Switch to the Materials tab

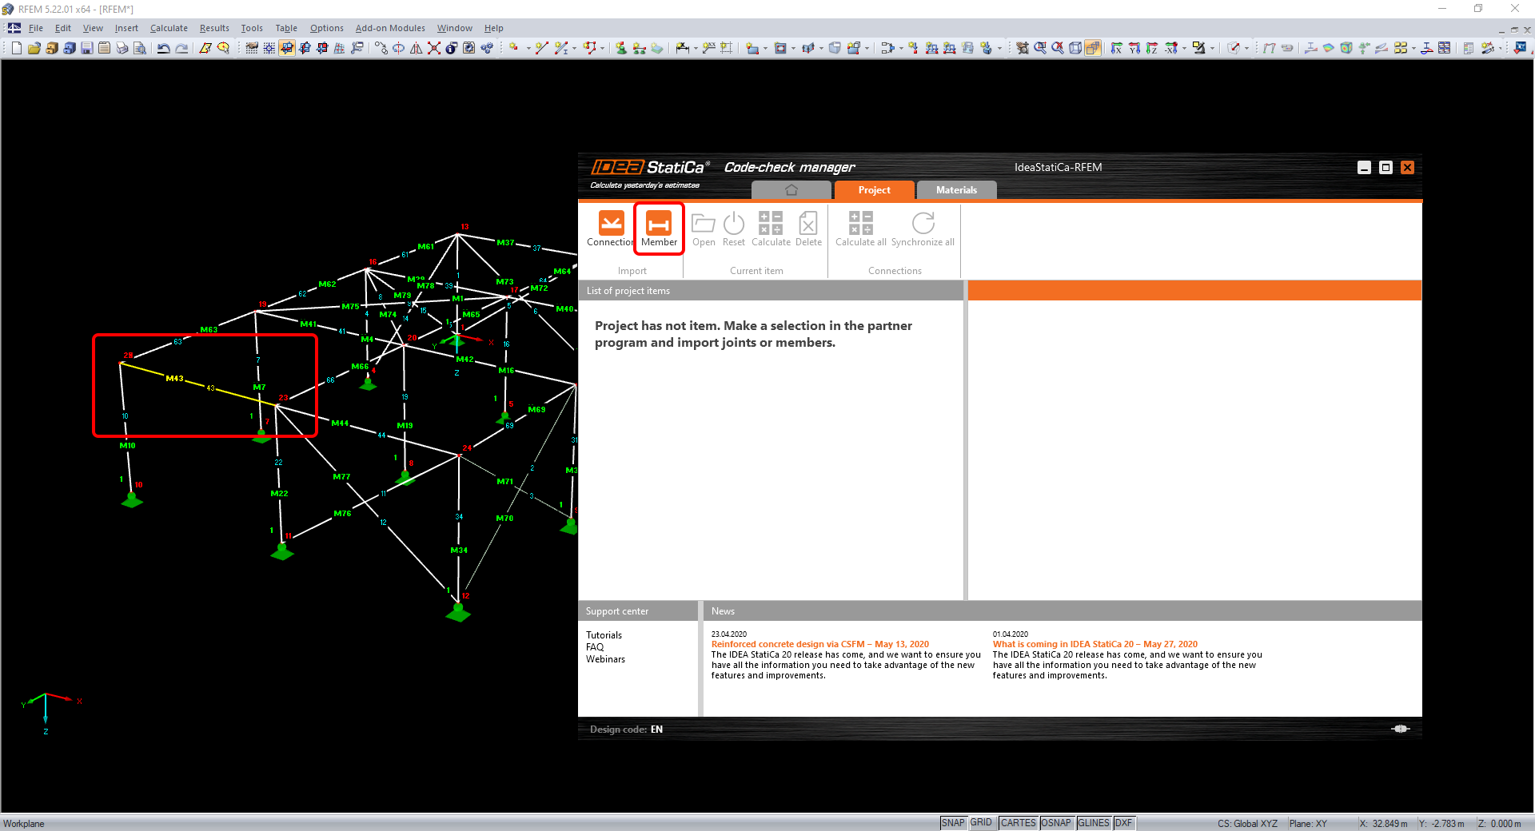click(x=956, y=190)
